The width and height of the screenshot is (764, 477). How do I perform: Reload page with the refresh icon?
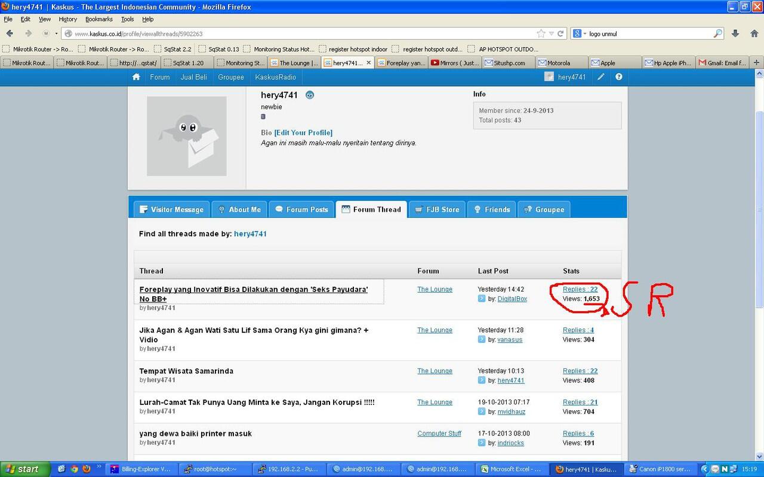(x=561, y=33)
